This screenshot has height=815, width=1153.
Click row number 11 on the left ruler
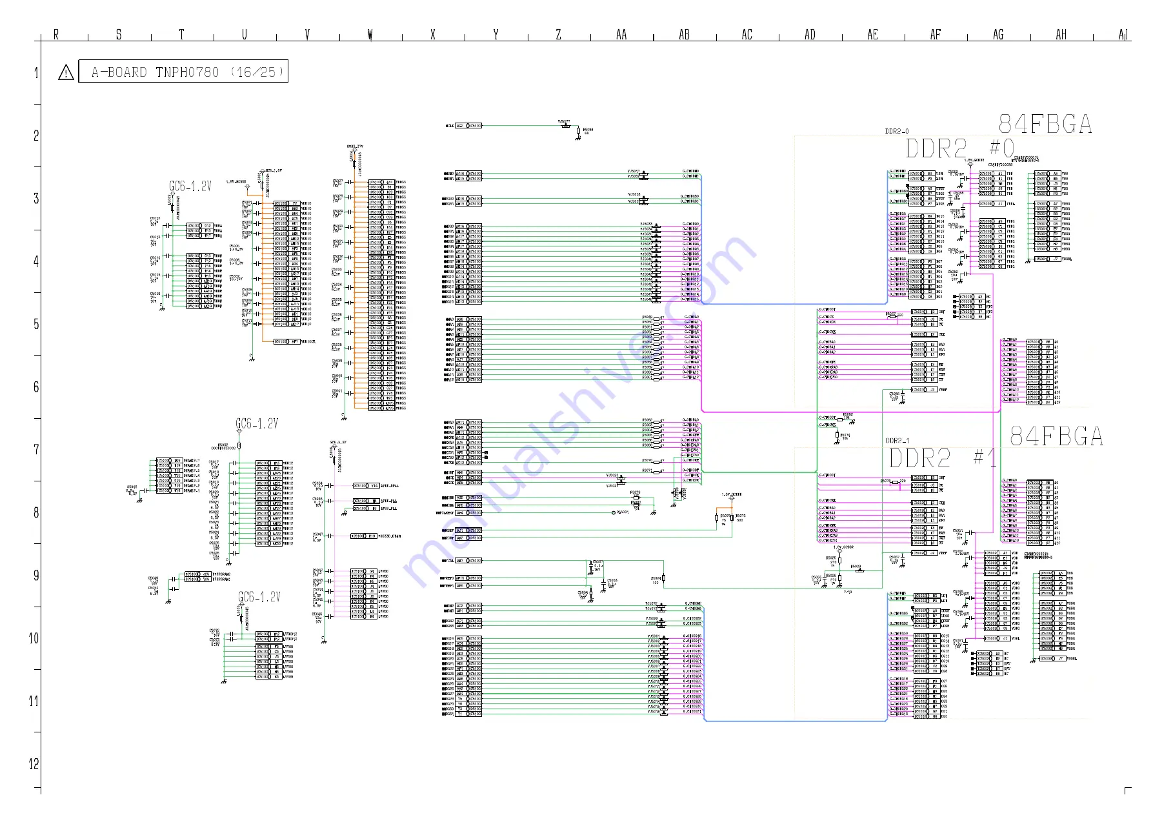tap(34, 701)
